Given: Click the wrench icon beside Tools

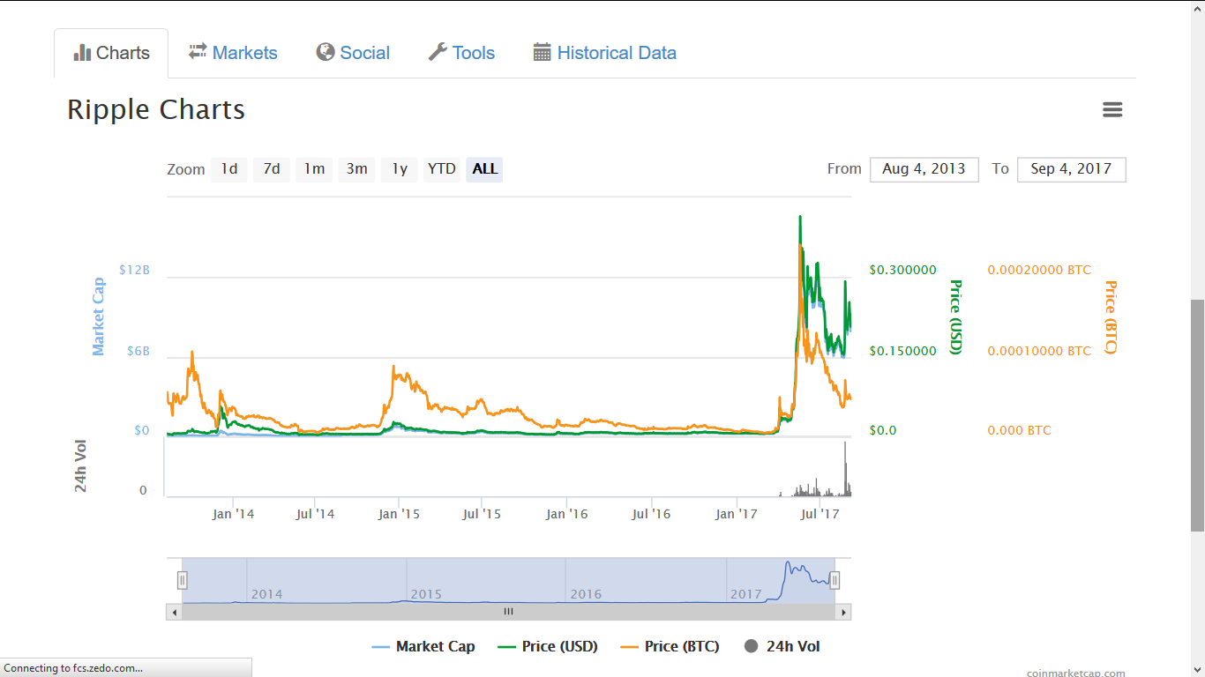Looking at the screenshot, I should 438,52.
